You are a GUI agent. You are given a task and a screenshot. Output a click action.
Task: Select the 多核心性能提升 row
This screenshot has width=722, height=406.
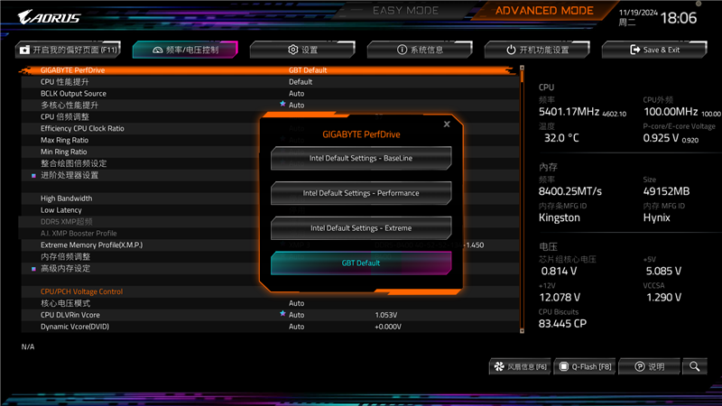270,105
